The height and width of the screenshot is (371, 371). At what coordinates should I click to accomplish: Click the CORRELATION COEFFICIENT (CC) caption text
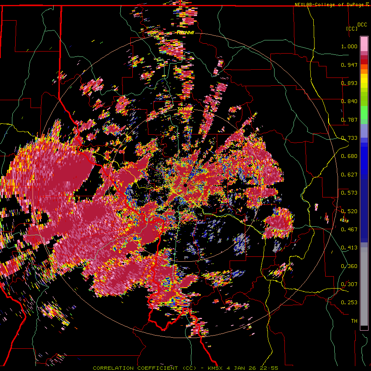coord(144,368)
